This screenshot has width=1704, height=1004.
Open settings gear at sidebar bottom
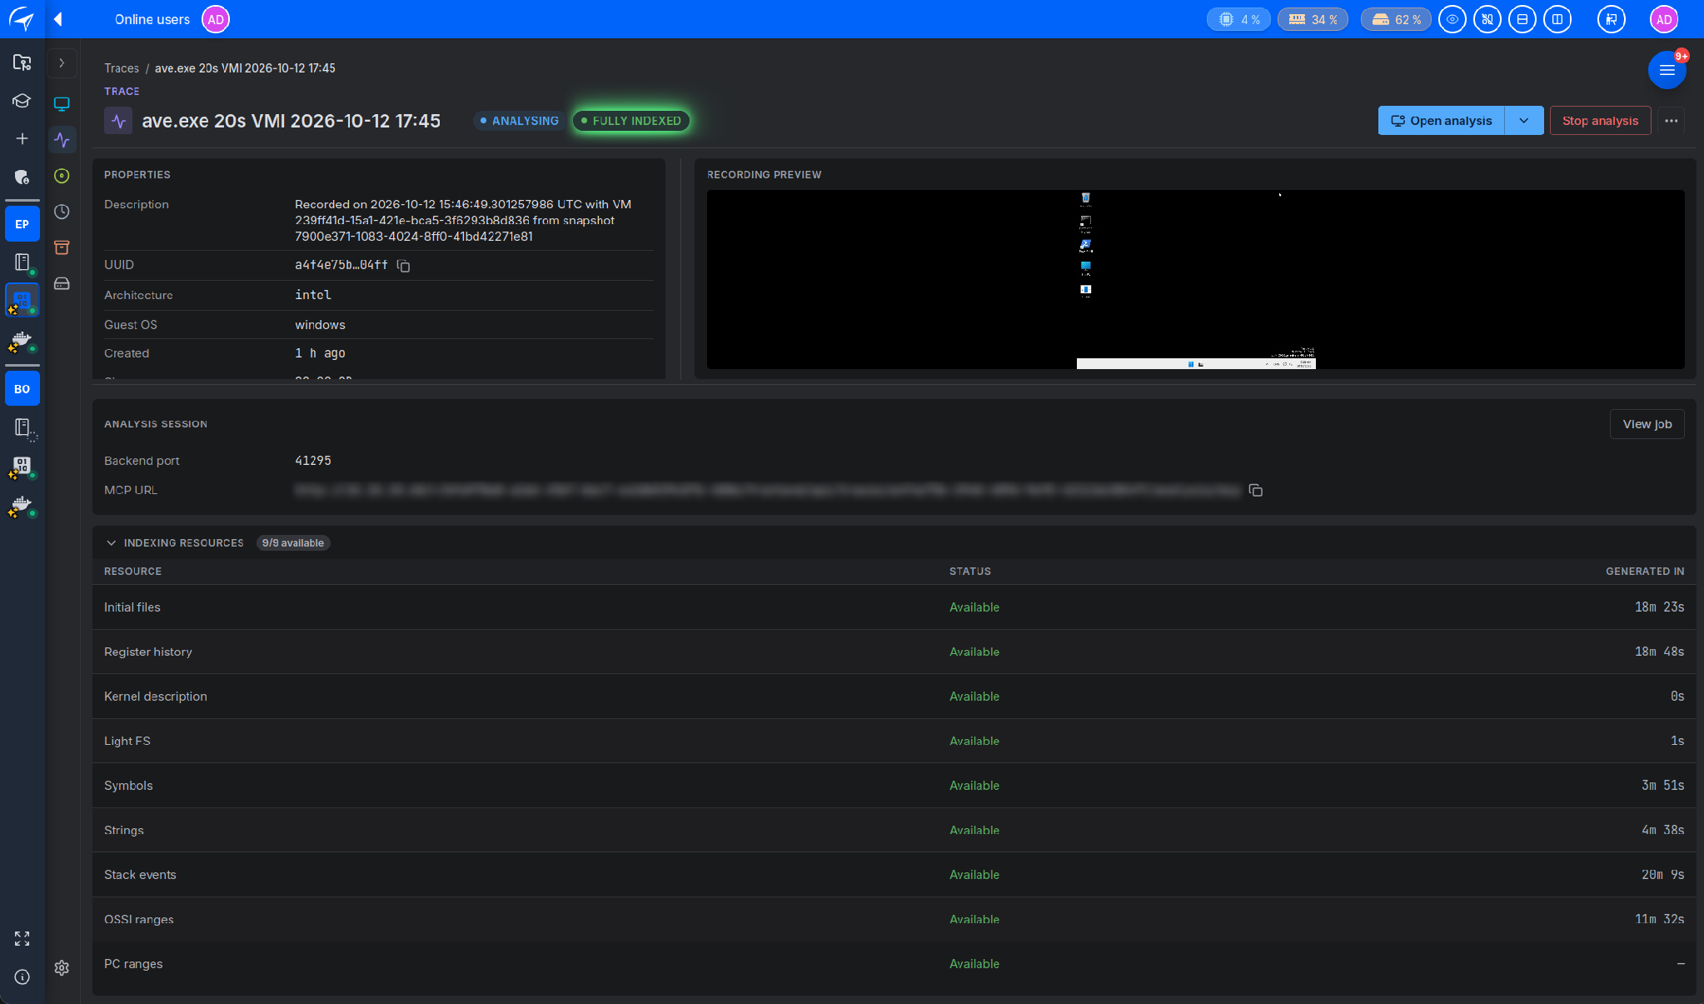click(62, 968)
